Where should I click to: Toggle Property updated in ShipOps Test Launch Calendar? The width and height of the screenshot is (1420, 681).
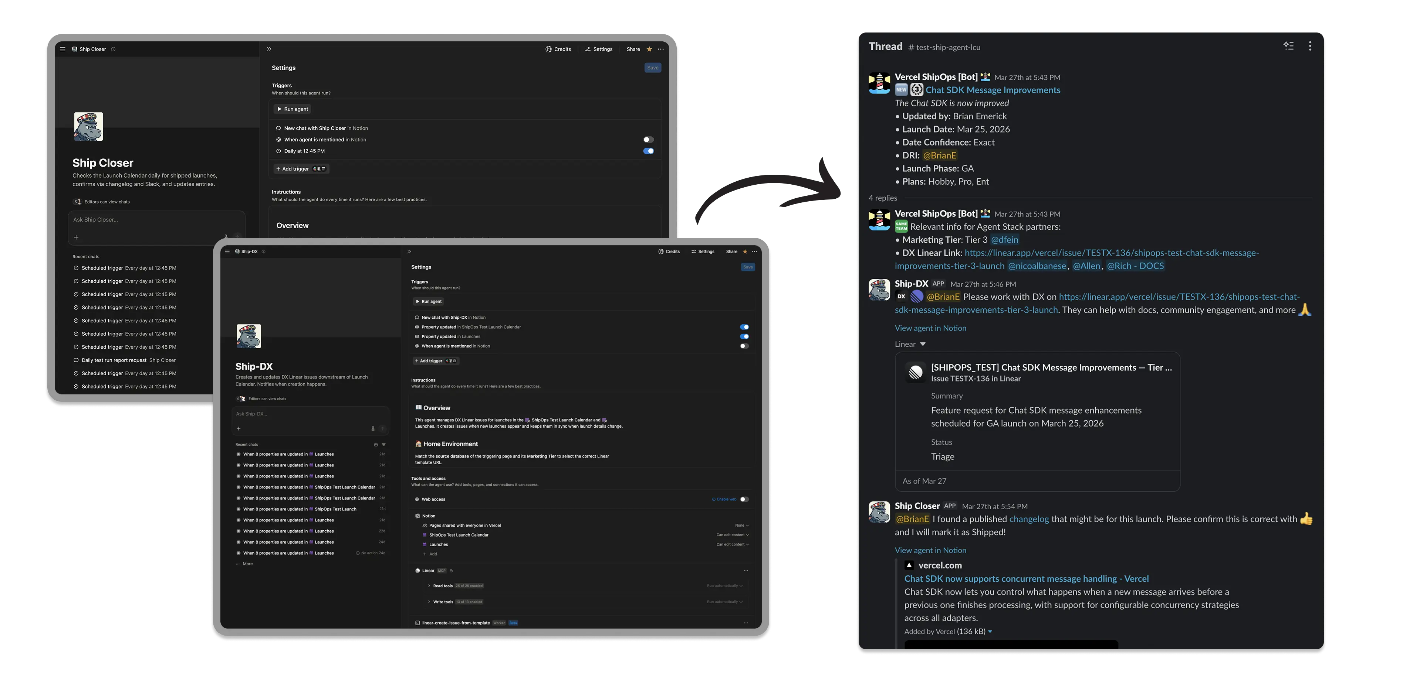coord(744,327)
